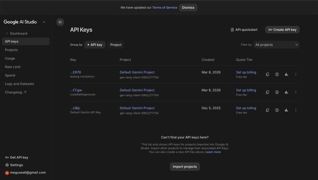This screenshot has height=180, width=318.
Task: Dismiss the Terms of Service banner
Action: [188, 7]
